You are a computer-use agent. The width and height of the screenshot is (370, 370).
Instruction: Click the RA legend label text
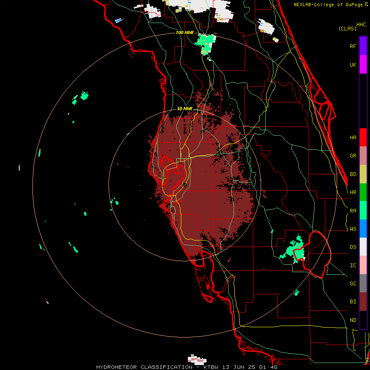click(x=353, y=211)
